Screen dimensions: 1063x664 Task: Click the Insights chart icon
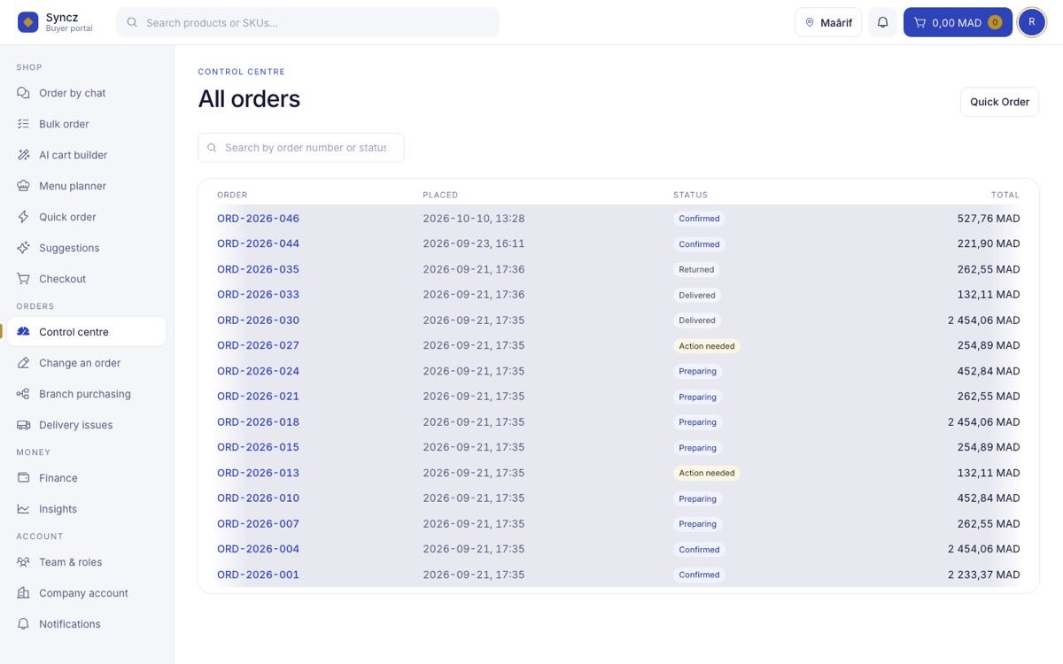(23, 509)
